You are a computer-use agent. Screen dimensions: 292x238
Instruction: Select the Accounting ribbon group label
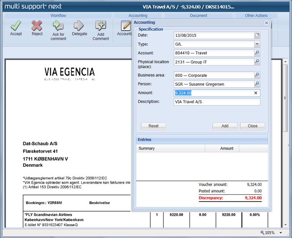pyautogui.click(x=138, y=15)
